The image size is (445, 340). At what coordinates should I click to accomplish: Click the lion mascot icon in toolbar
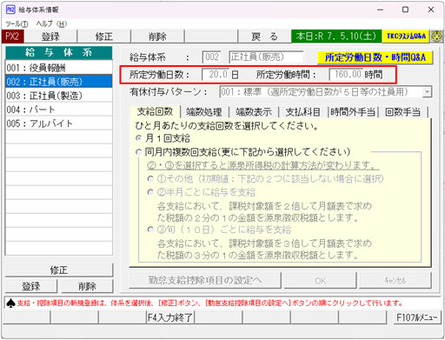437,37
